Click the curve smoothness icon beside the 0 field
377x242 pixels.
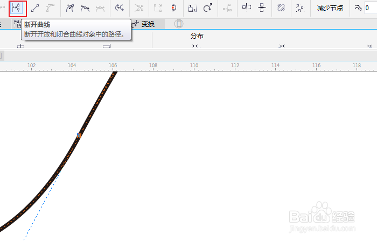358,8
